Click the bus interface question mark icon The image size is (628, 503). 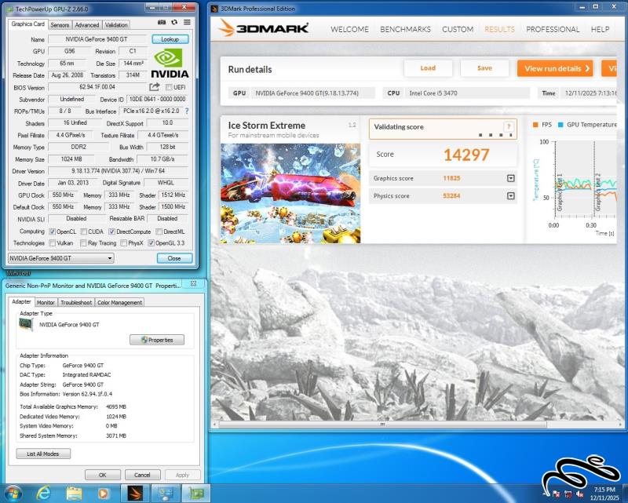(187, 111)
